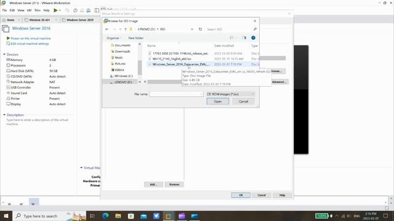394x221 pixels.
Task: Click Add button in Virtual Machine Settings
Action: 153,184
